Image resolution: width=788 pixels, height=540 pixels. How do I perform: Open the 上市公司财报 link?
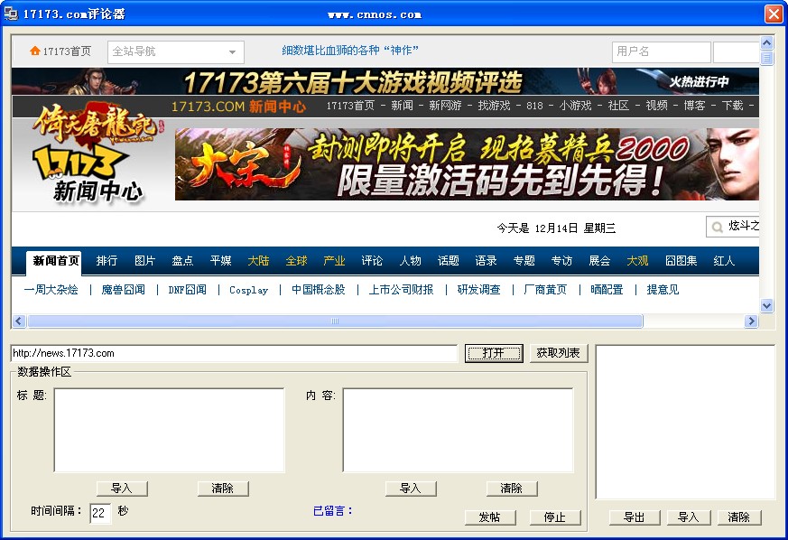tap(401, 290)
